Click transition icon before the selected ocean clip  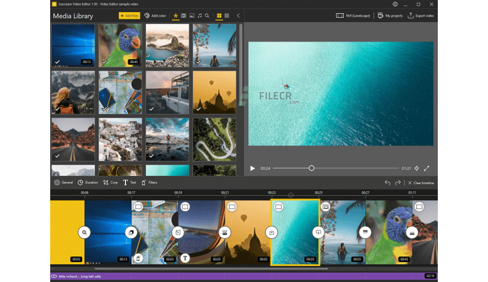(x=271, y=232)
